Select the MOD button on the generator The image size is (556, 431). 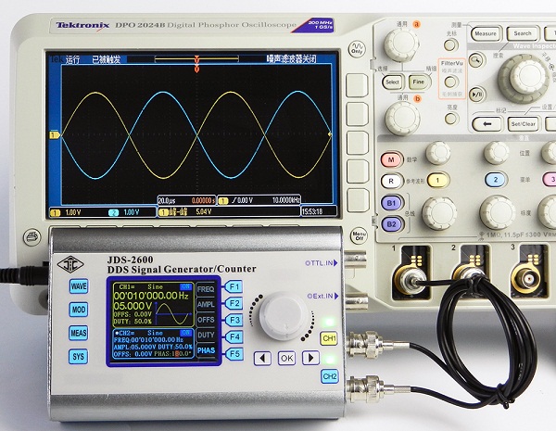79,310
